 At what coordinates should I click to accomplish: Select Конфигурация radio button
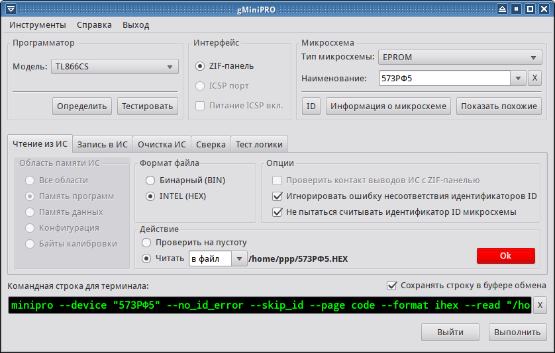click(x=30, y=228)
